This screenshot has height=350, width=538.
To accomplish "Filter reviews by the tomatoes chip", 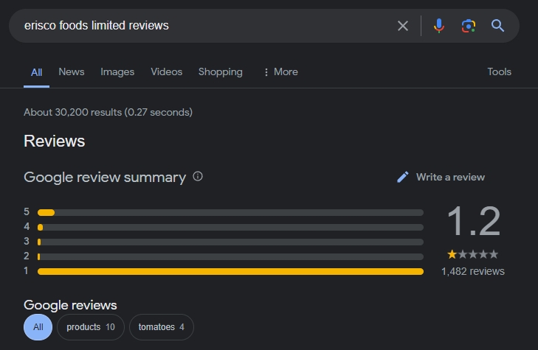I will tap(162, 327).
